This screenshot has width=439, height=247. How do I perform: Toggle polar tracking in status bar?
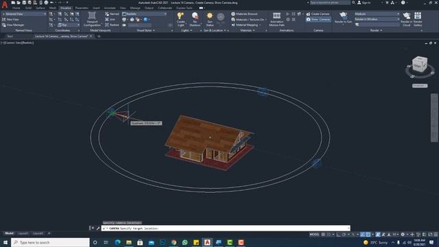pos(344,235)
